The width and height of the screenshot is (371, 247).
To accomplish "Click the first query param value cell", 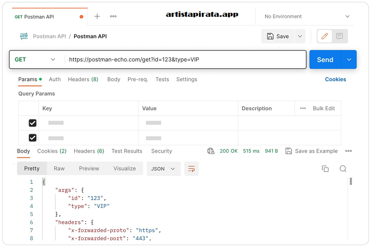I will coord(188,123).
